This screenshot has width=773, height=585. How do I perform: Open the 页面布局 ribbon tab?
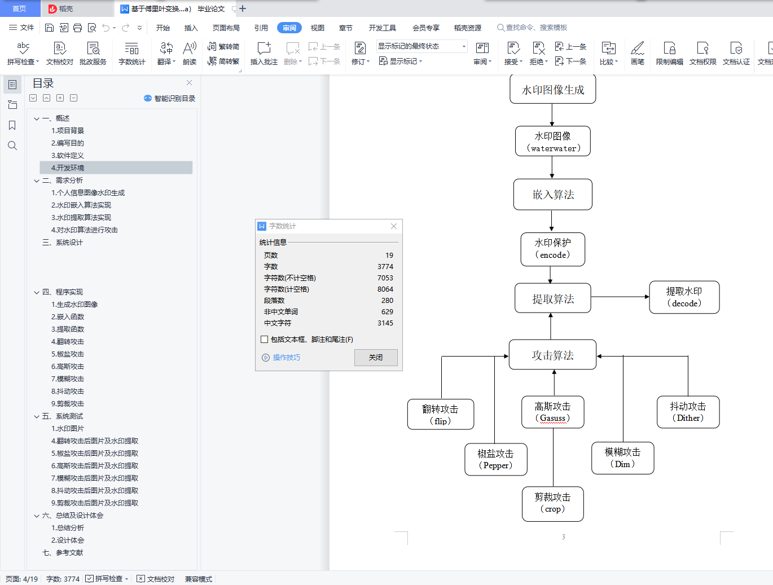coord(226,28)
